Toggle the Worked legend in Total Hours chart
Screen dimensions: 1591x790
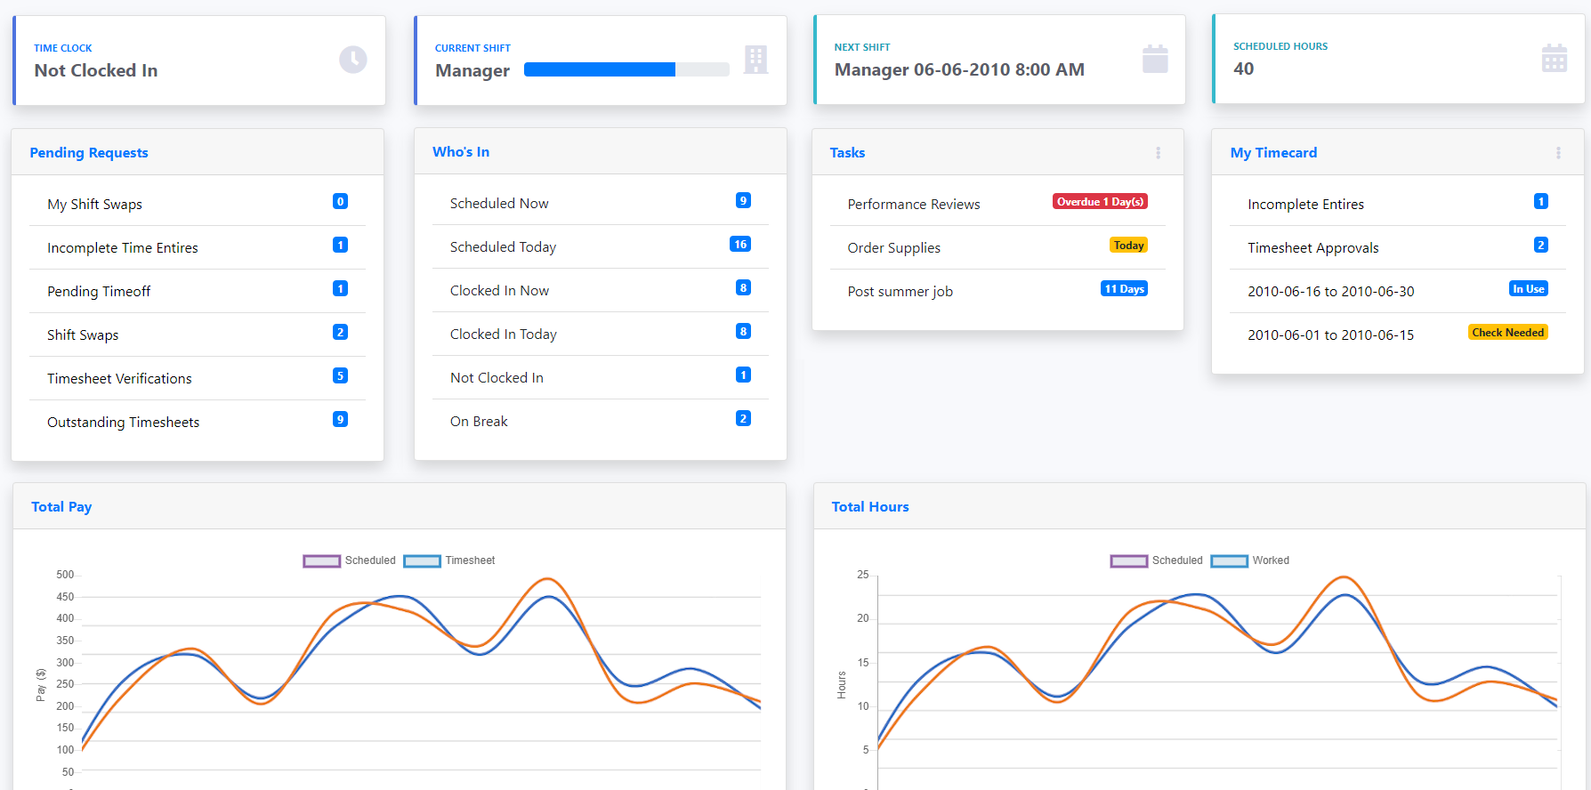click(1250, 560)
